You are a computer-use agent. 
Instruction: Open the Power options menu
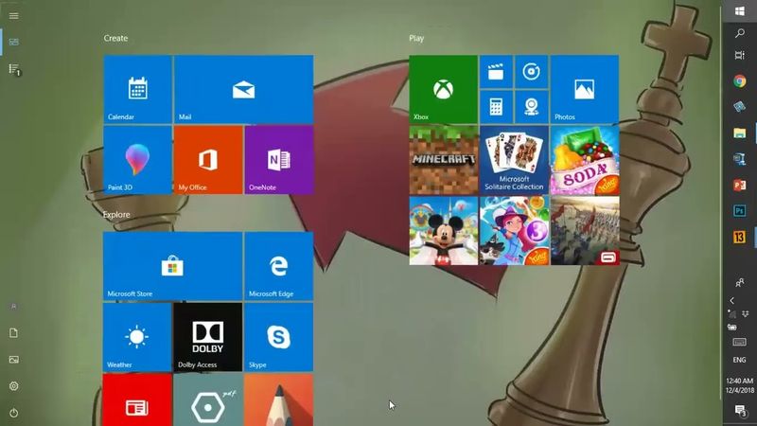(x=14, y=413)
